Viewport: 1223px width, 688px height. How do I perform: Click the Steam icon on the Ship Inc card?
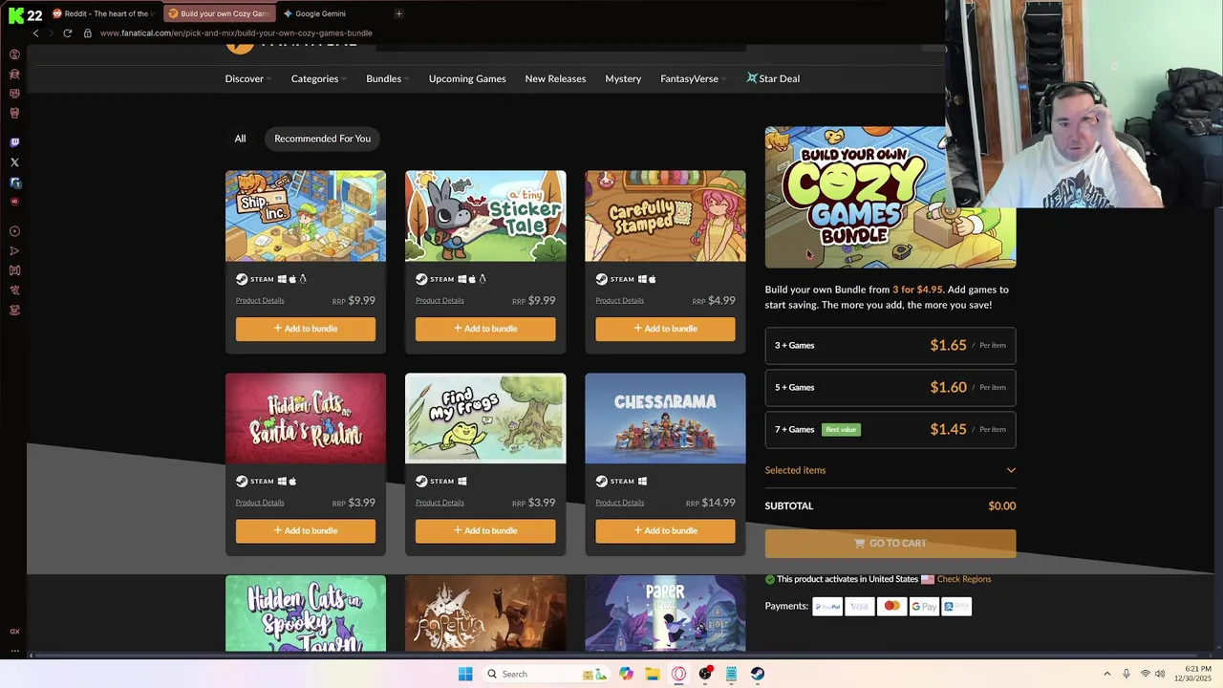point(242,279)
